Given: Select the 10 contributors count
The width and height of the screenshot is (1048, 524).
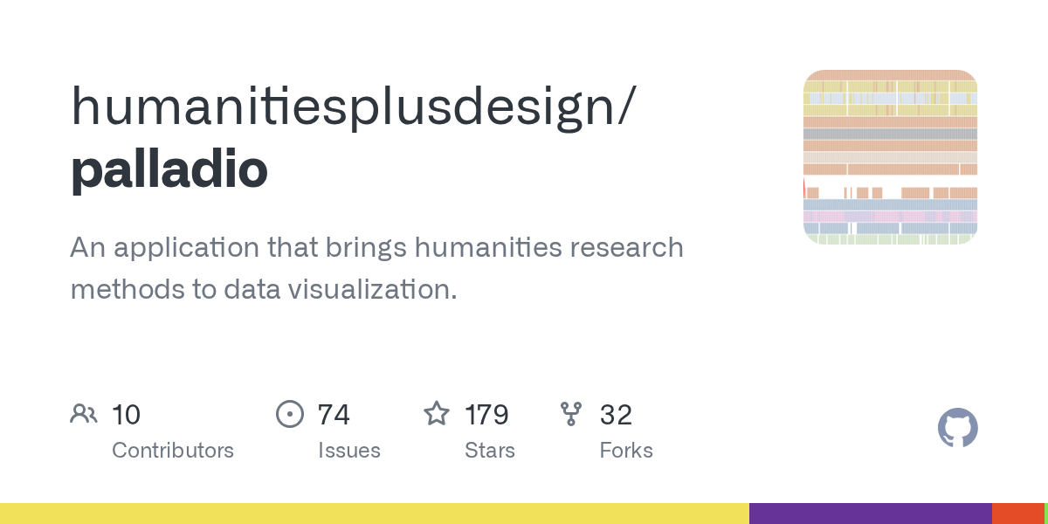Looking at the screenshot, I should coord(126,415).
